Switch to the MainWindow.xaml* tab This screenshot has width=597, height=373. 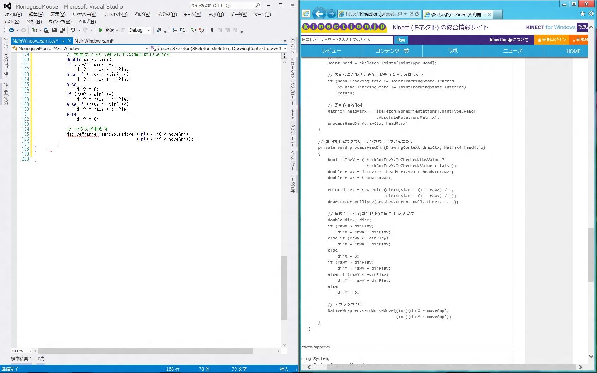point(94,41)
